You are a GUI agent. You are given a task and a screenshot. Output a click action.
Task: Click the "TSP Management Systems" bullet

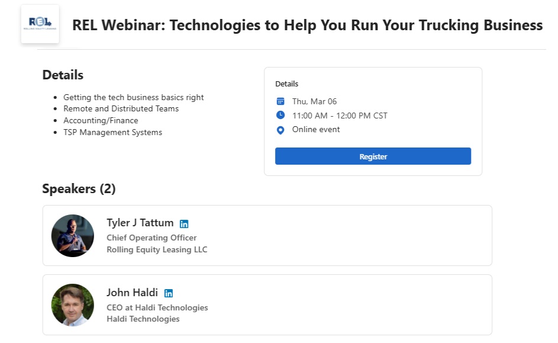(112, 132)
